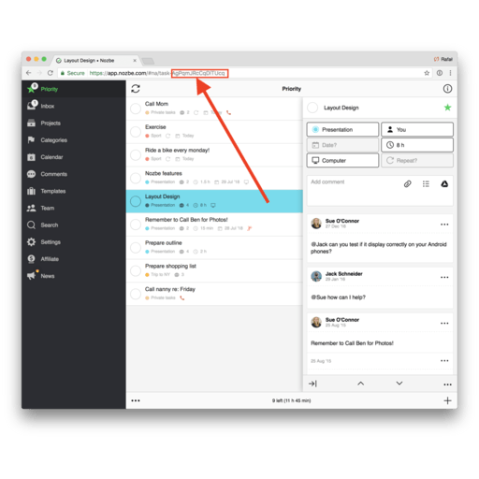Click the Google Drive icon in comment box
The image size is (479, 479).
coord(444,184)
